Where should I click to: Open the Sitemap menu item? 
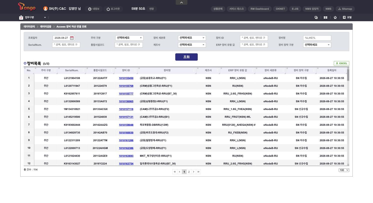tap(345, 9)
